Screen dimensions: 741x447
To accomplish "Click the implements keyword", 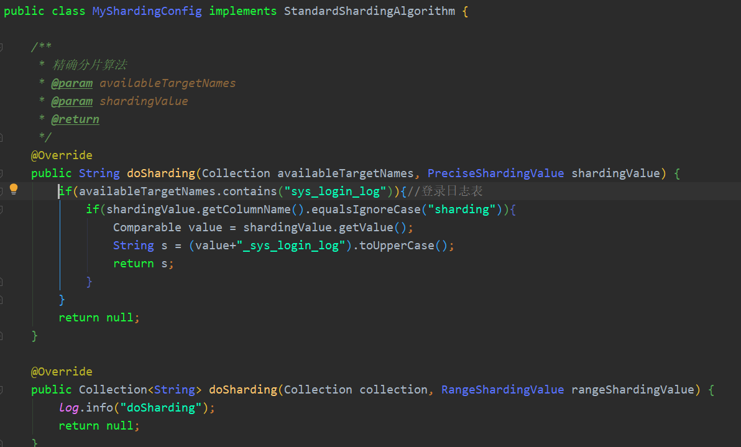I will click(243, 11).
